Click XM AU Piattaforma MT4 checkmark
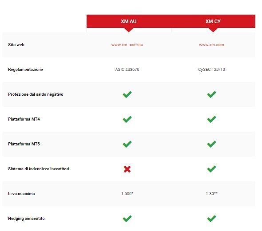Viewport: 262px width, 231px height. point(127,119)
